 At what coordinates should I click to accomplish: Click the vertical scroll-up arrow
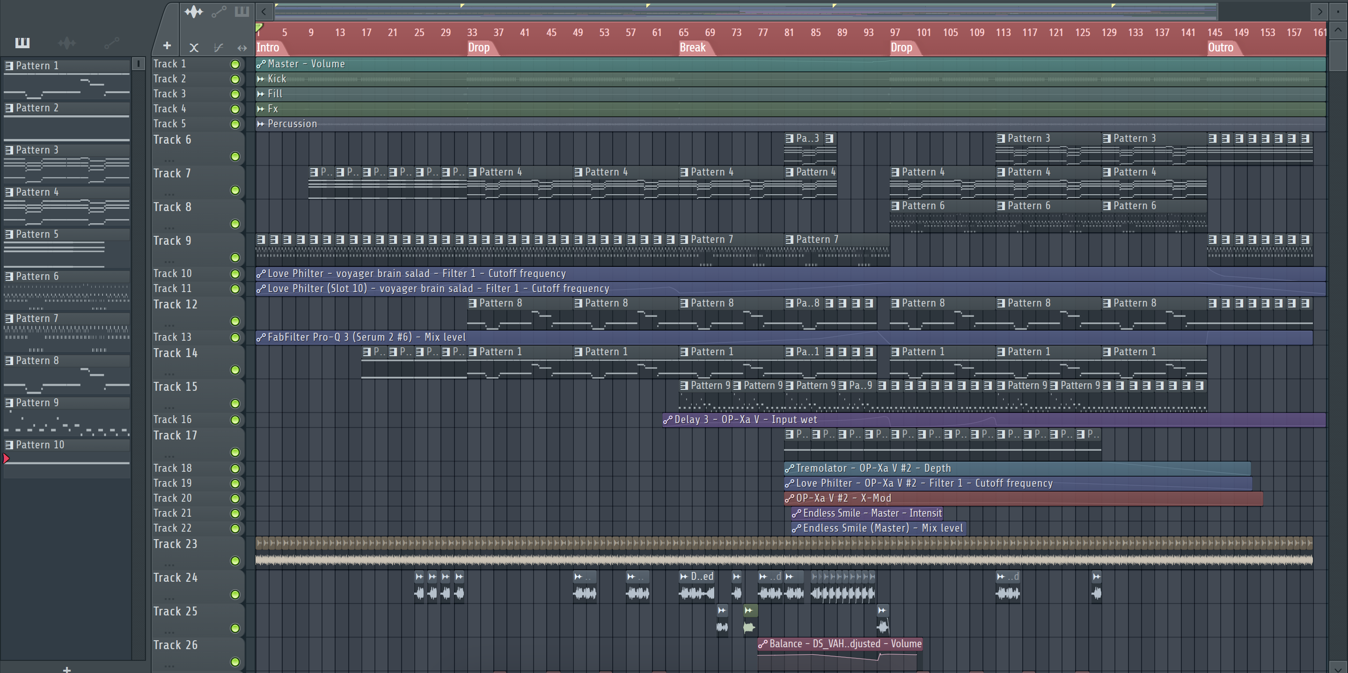1338,30
